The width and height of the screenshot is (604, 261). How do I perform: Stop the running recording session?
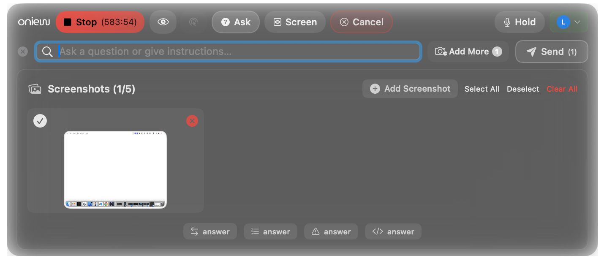point(100,22)
